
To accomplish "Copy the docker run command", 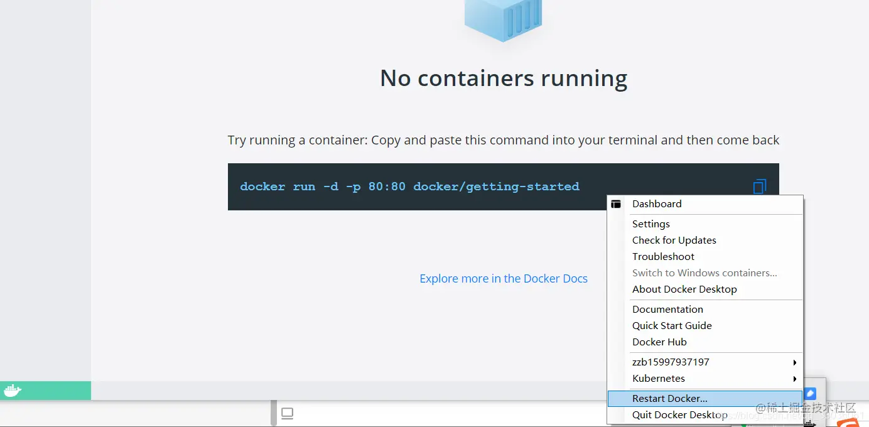I will click(x=760, y=186).
